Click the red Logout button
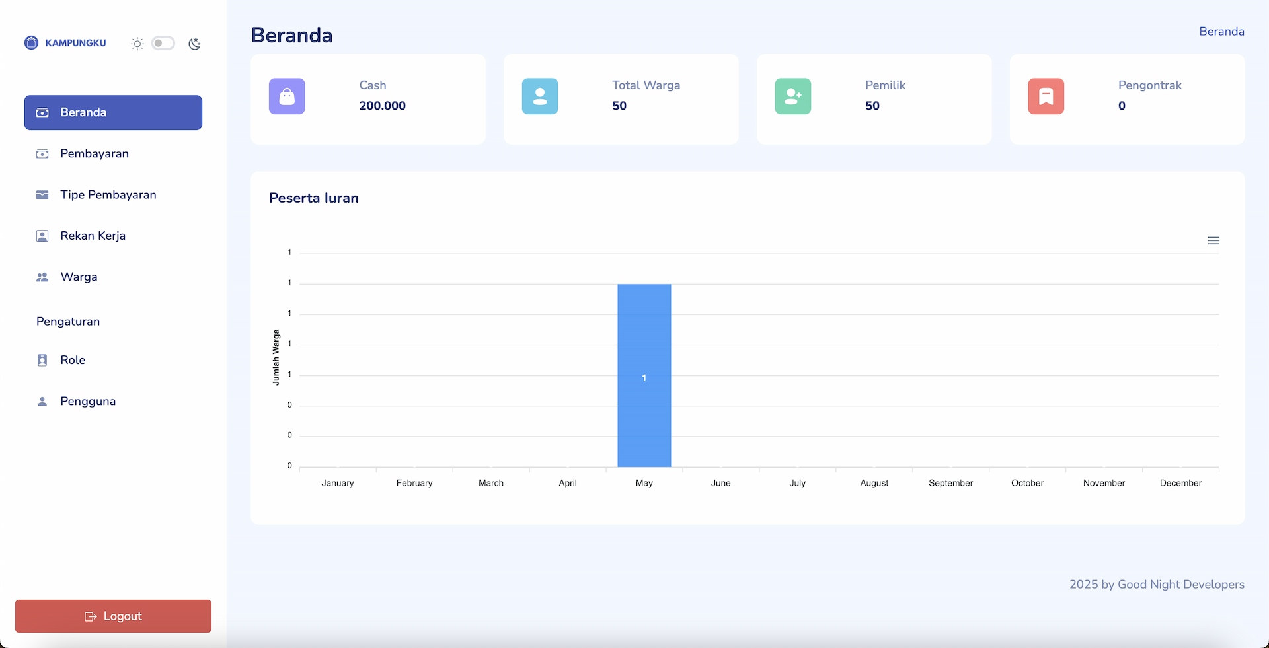 113,616
